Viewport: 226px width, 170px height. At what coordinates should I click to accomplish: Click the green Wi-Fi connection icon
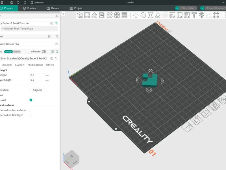click(56, 23)
